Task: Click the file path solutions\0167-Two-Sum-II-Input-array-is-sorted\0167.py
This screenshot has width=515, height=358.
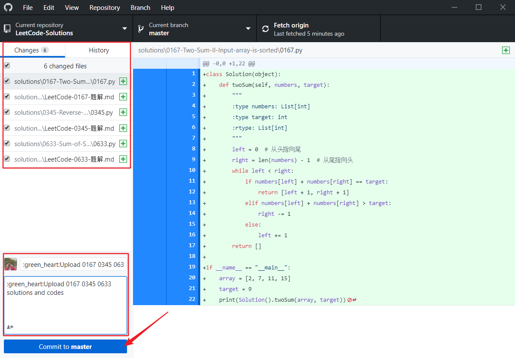Action: coord(220,50)
